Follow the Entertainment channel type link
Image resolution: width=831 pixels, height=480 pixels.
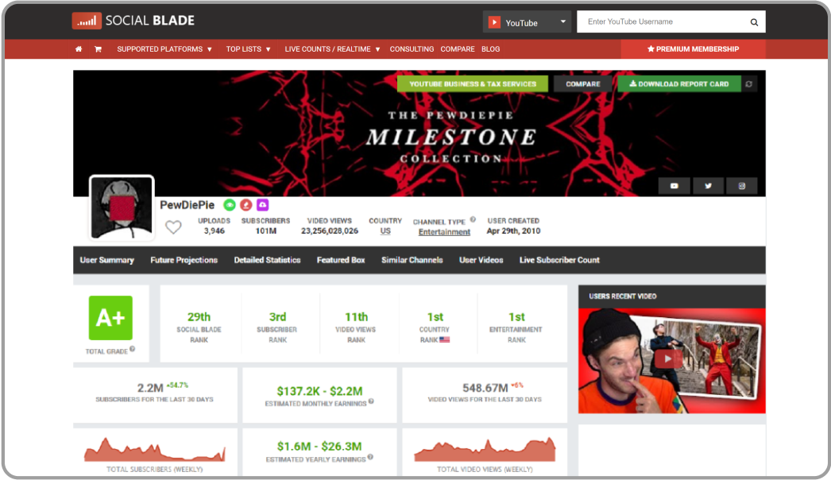coord(444,232)
